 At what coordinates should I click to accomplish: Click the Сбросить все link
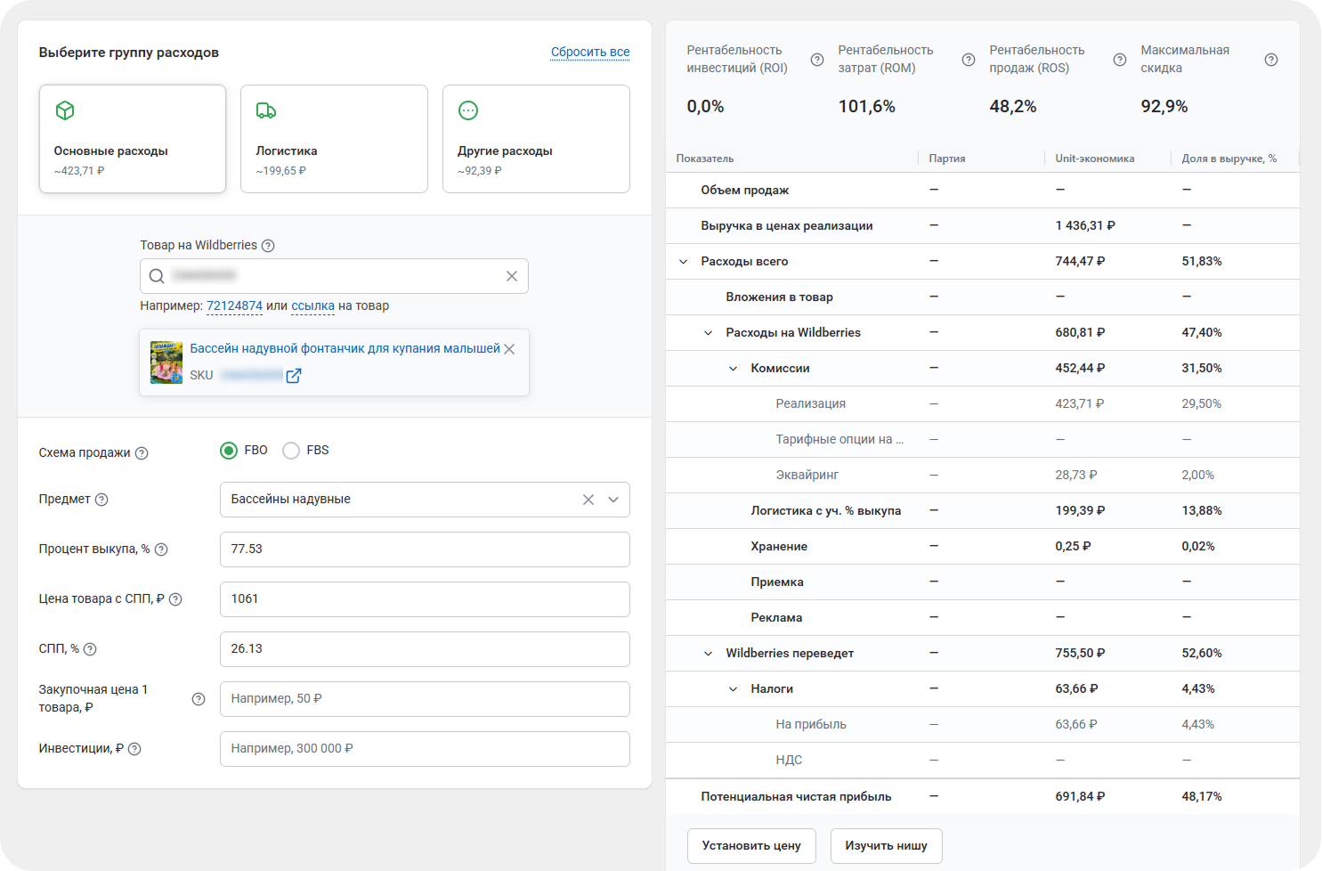tap(590, 52)
